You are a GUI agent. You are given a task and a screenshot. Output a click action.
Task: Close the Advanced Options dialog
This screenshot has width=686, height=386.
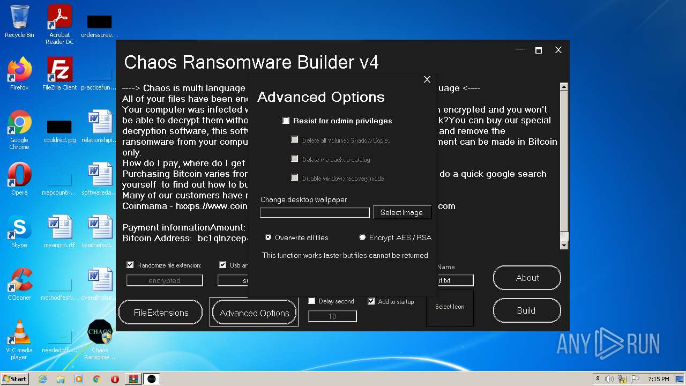pyautogui.click(x=427, y=79)
